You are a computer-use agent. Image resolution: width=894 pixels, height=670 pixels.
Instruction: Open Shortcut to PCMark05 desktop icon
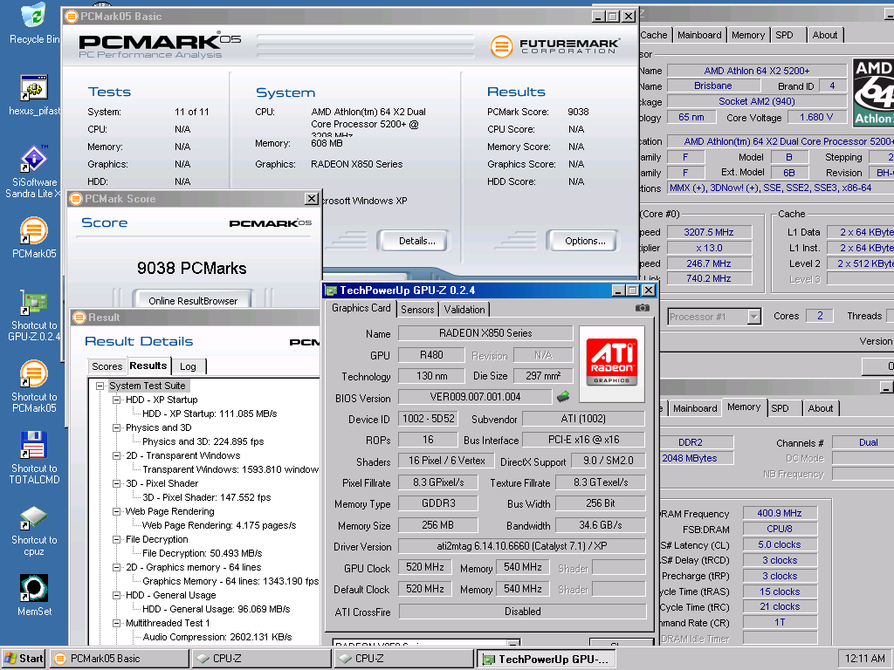point(34,374)
